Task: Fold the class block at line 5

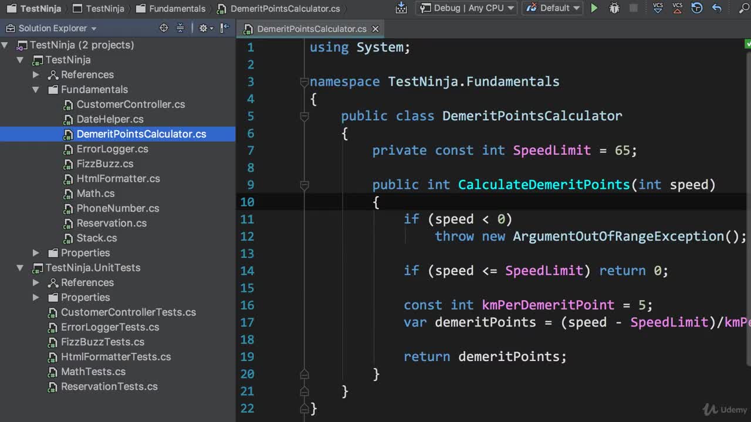Action: (304, 116)
